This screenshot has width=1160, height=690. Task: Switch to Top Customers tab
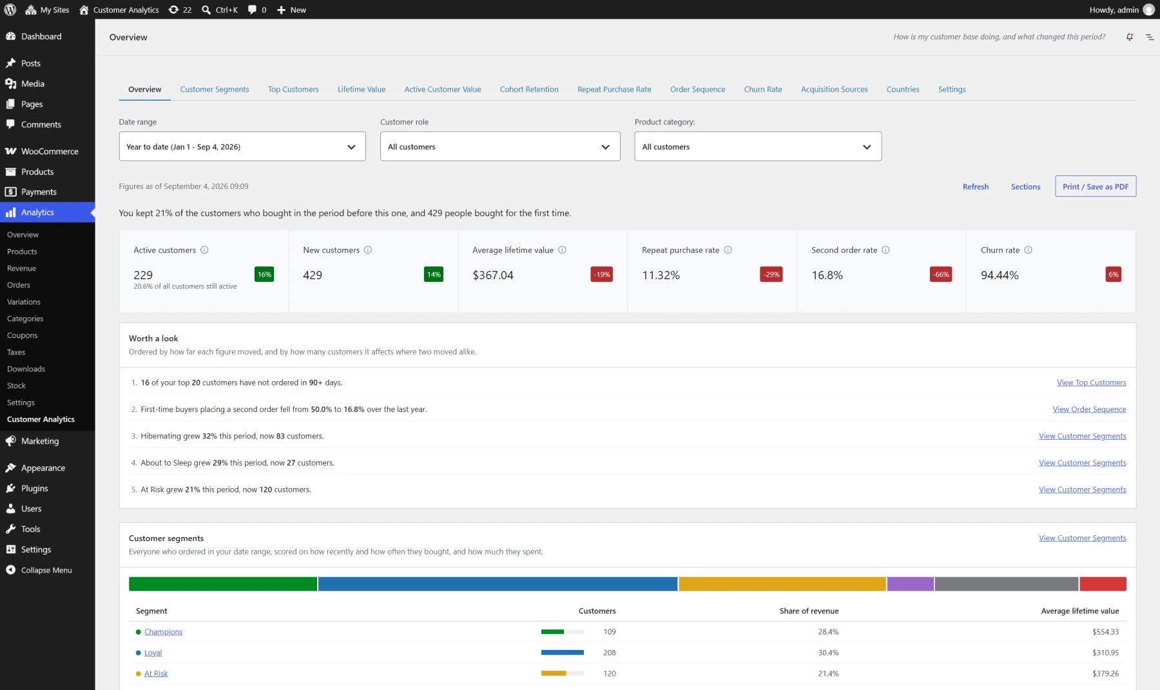pos(293,90)
